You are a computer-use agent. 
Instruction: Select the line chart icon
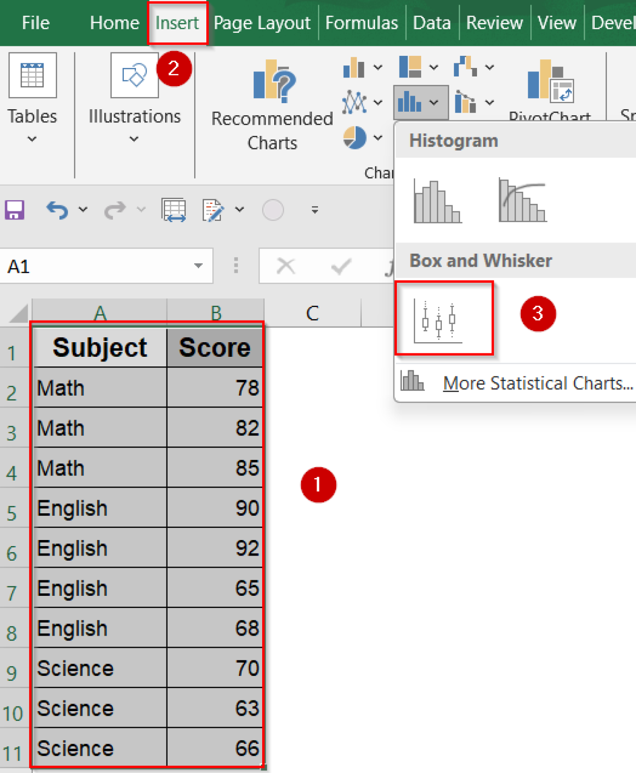pos(355,101)
